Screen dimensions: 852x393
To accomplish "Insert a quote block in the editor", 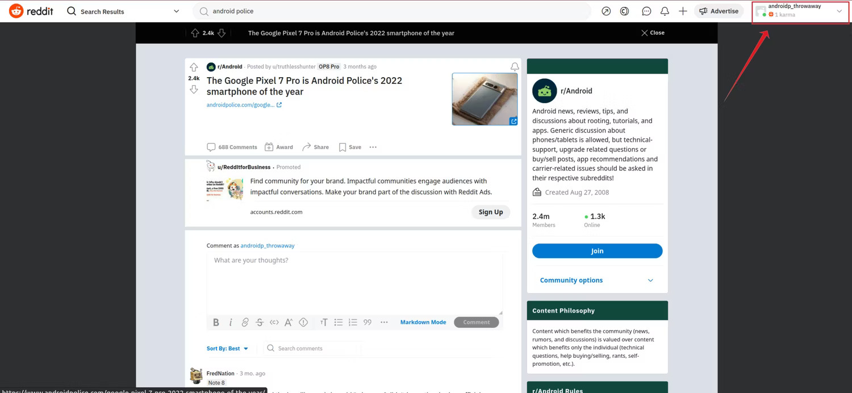I will point(367,322).
